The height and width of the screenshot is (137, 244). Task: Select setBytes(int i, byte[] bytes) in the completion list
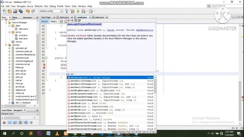click(x=111, y=119)
